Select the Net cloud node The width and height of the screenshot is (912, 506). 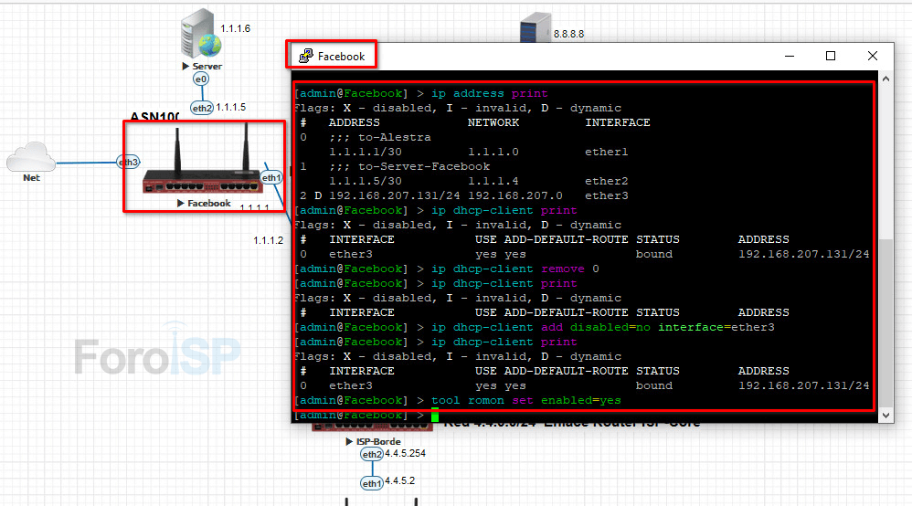click(x=31, y=157)
